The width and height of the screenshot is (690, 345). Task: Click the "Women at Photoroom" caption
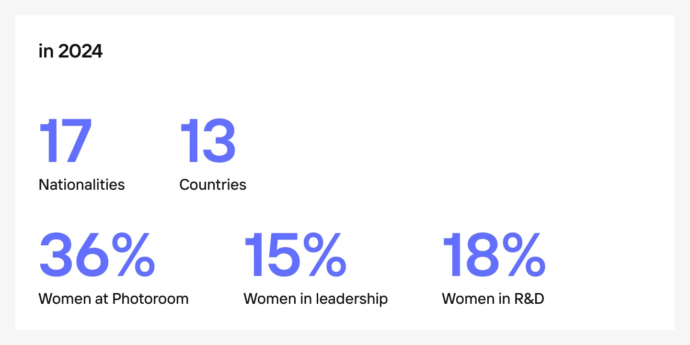tap(114, 299)
